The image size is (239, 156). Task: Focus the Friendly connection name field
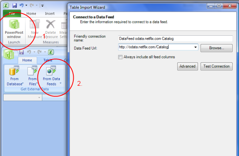(x=175, y=39)
